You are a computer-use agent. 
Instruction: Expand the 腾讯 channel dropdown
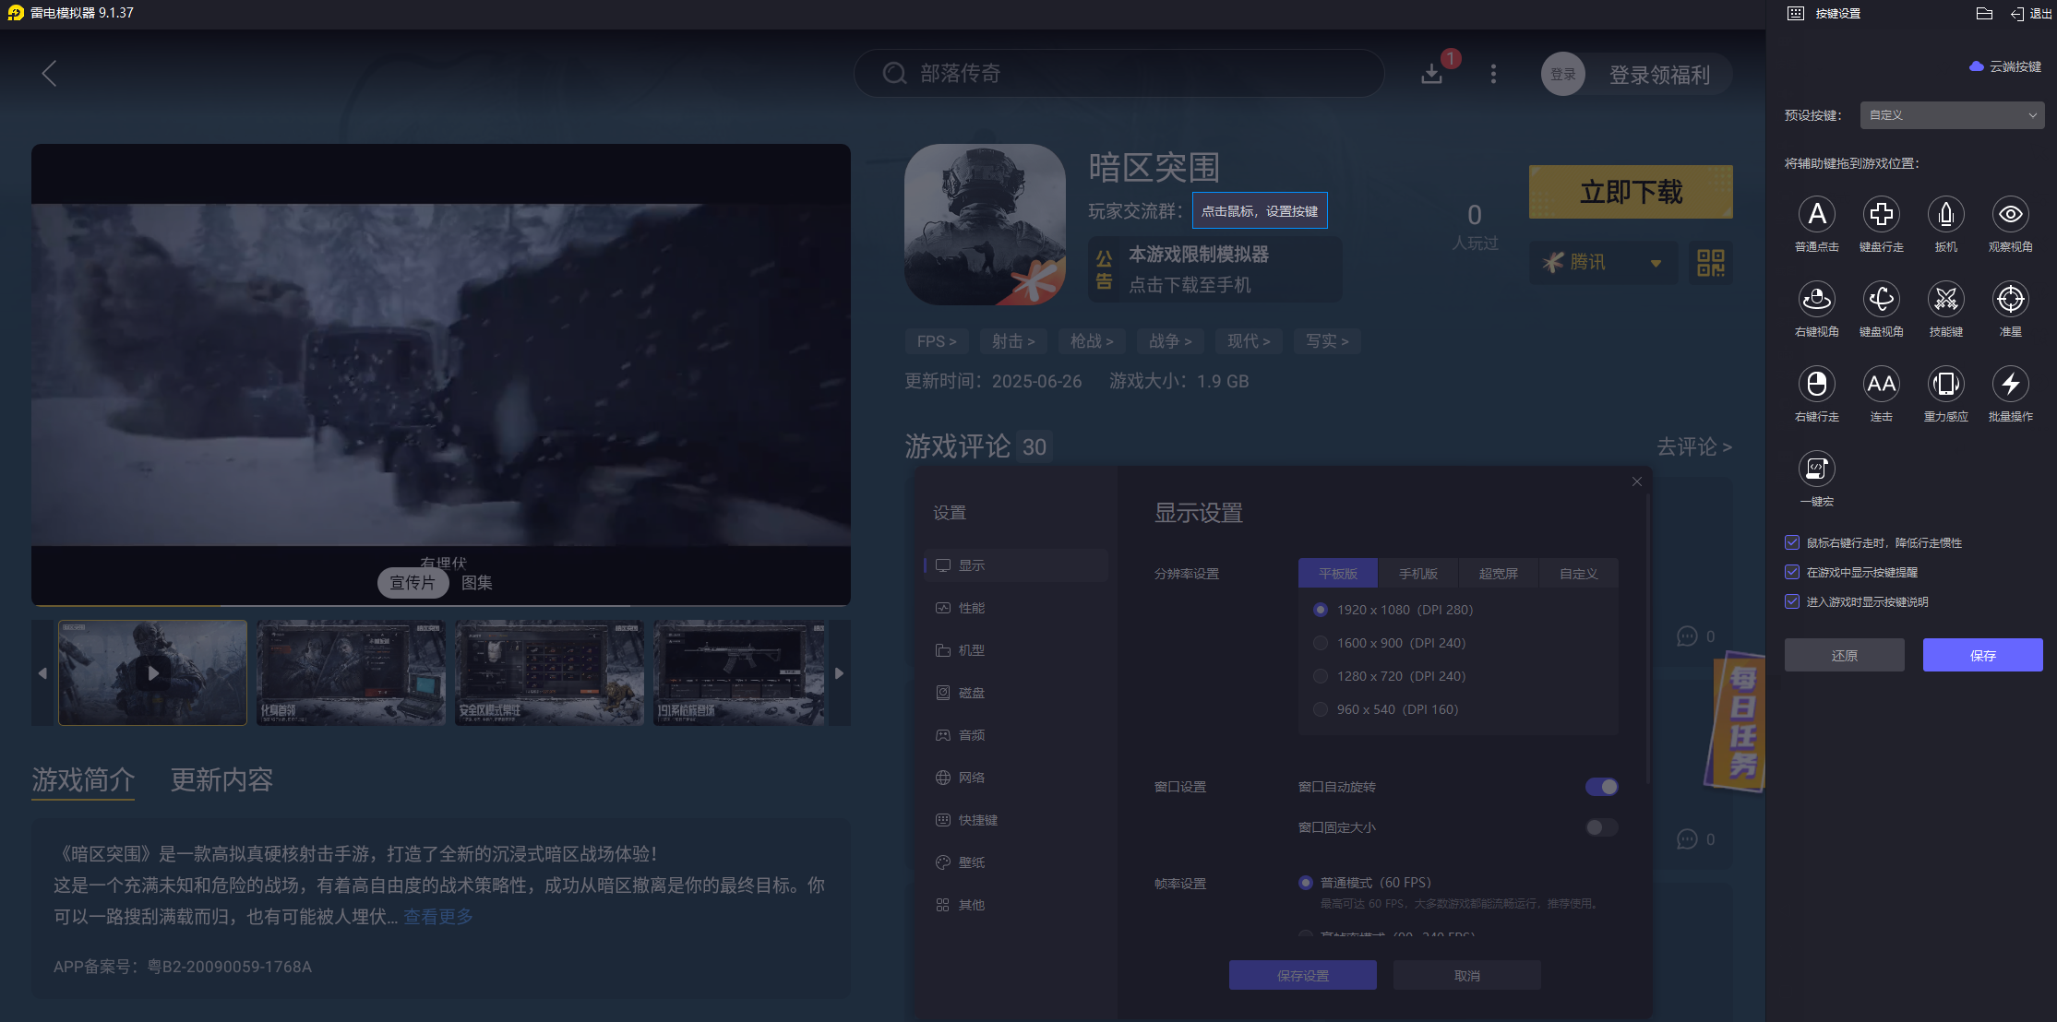click(1654, 263)
